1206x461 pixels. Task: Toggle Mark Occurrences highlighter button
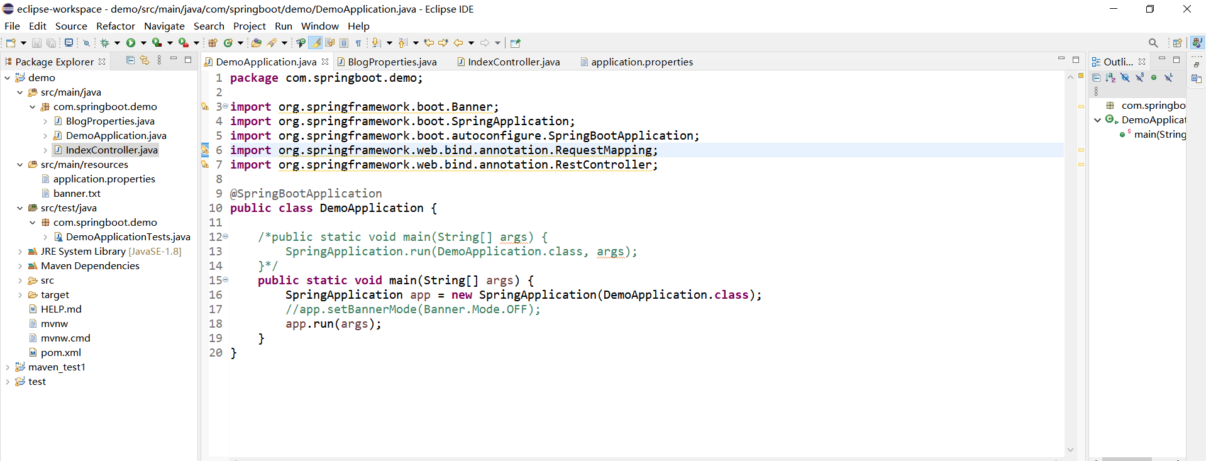click(x=316, y=43)
